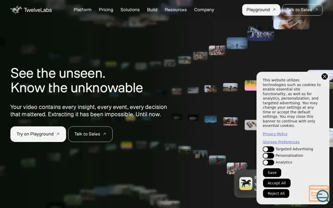Viewport: 333px width, 208px height.
Task: Open the Build menu
Action: click(x=152, y=10)
